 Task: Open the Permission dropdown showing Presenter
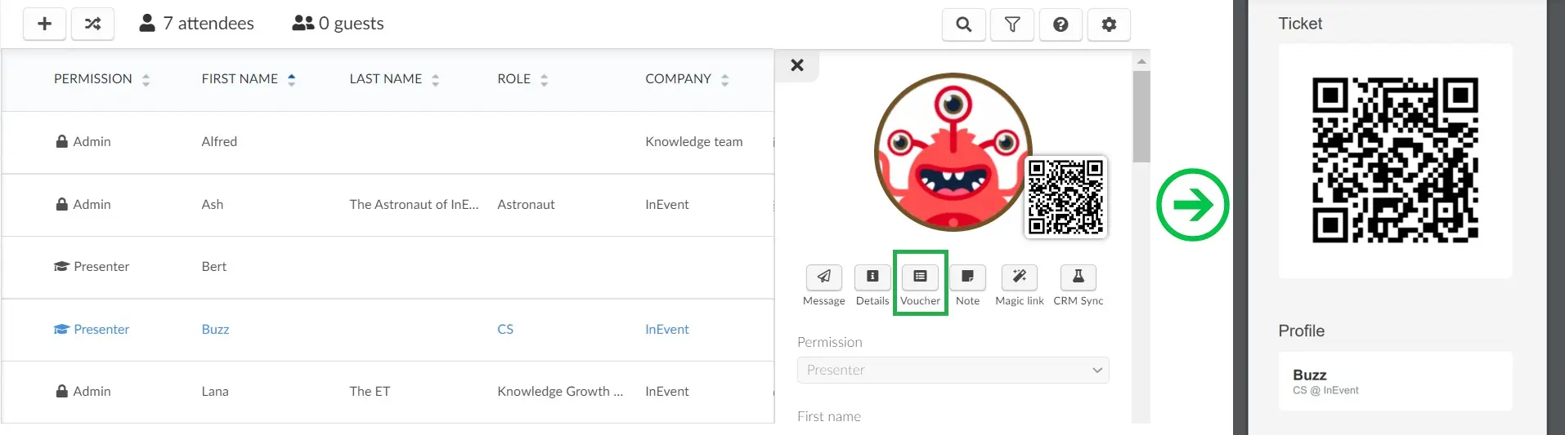[x=953, y=370]
